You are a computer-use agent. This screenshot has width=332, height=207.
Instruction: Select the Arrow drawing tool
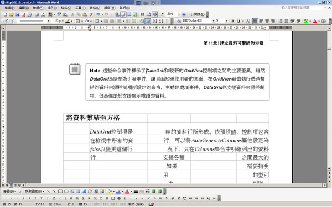[54, 192]
